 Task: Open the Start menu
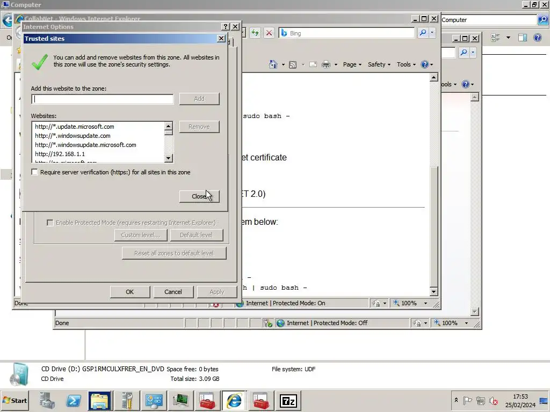[15, 400]
